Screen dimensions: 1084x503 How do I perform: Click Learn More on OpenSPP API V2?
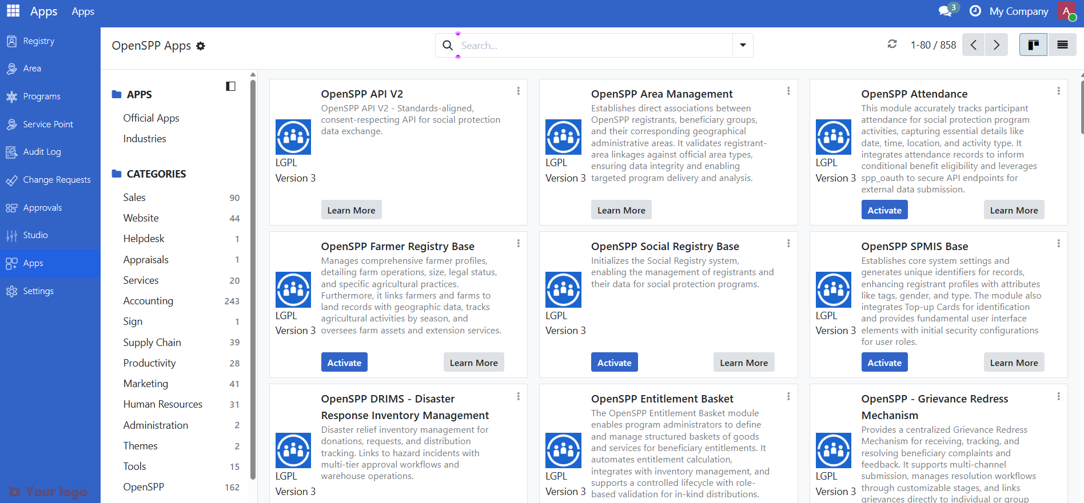point(351,210)
